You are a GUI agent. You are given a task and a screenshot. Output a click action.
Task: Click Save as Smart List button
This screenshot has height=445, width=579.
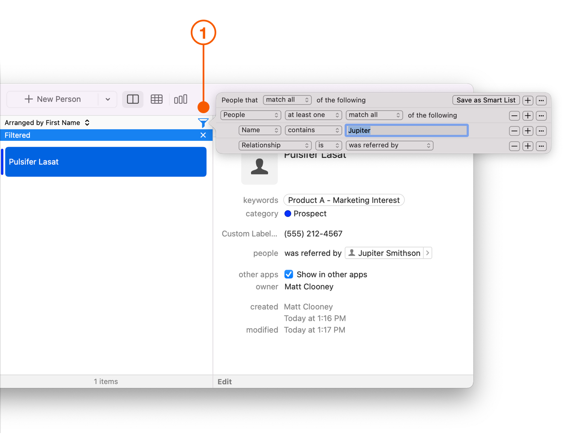click(486, 100)
